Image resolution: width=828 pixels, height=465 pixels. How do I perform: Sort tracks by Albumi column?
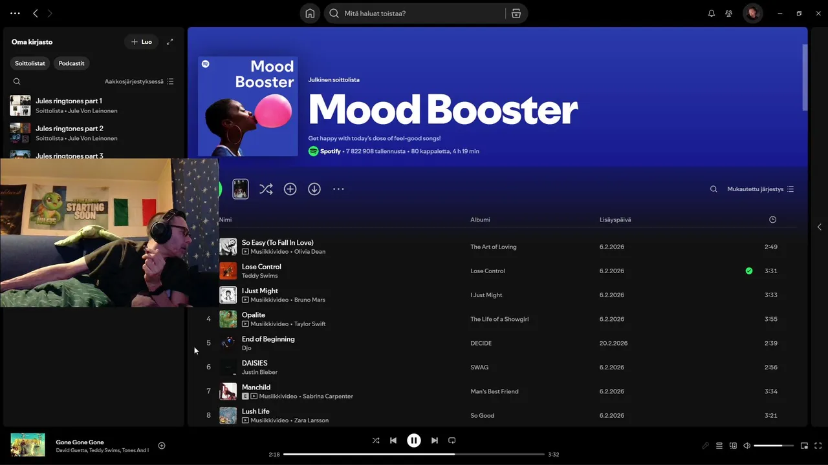pyautogui.click(x=480, y=220)
